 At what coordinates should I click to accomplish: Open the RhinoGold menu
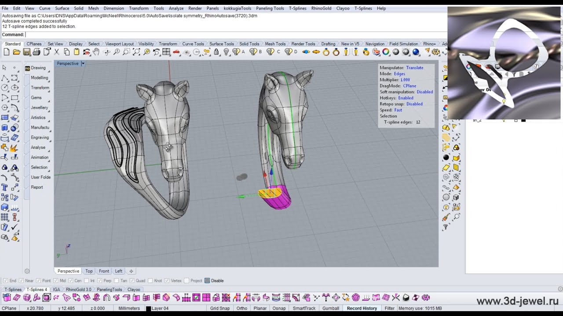(x=321, y=8)
